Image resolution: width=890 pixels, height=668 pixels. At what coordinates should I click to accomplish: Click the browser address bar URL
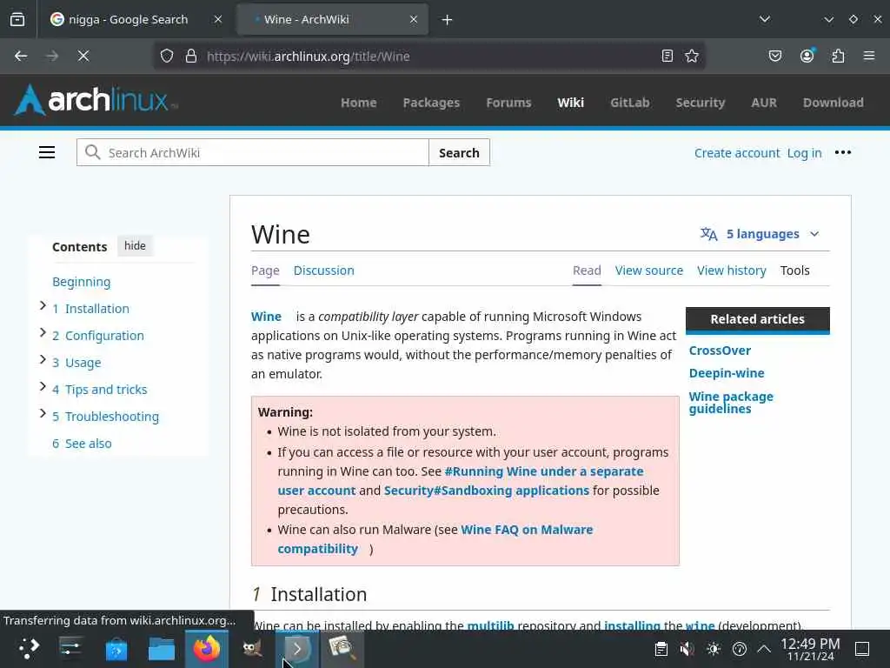click(309, 57)
